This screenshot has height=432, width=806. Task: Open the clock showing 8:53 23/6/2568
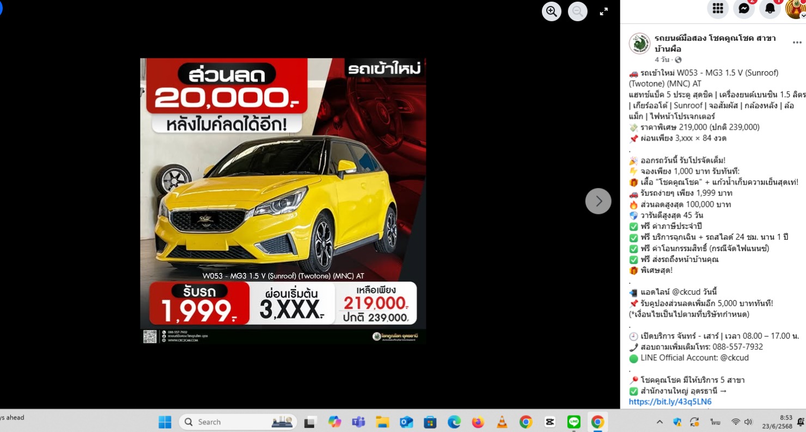click(778, 422)
